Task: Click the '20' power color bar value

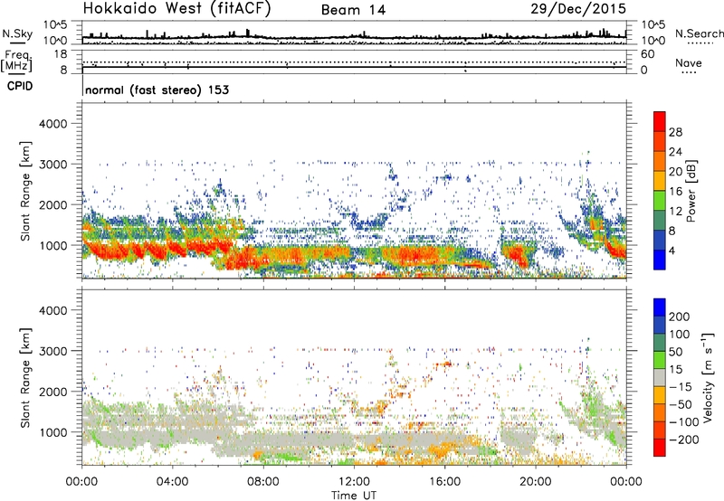Action: [675, 172]
